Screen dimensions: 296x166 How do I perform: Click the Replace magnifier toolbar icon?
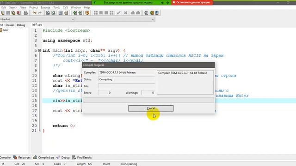click(x=54, y=13)
